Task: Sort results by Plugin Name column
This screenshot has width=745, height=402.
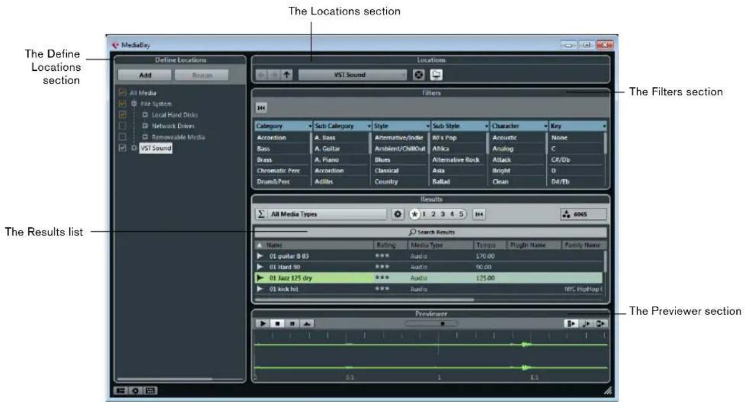Action: [x=533, y=245]
